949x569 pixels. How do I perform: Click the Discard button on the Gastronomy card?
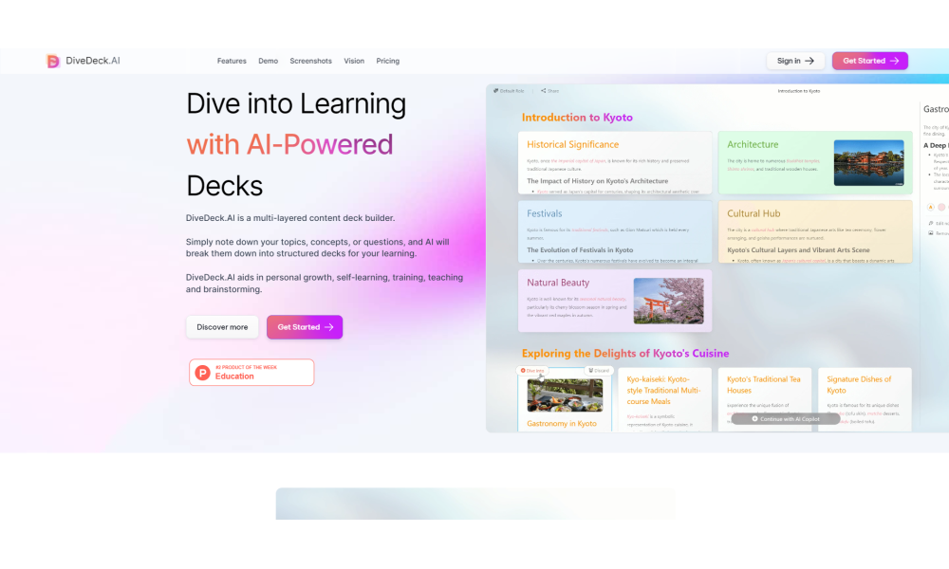point(599,371)
